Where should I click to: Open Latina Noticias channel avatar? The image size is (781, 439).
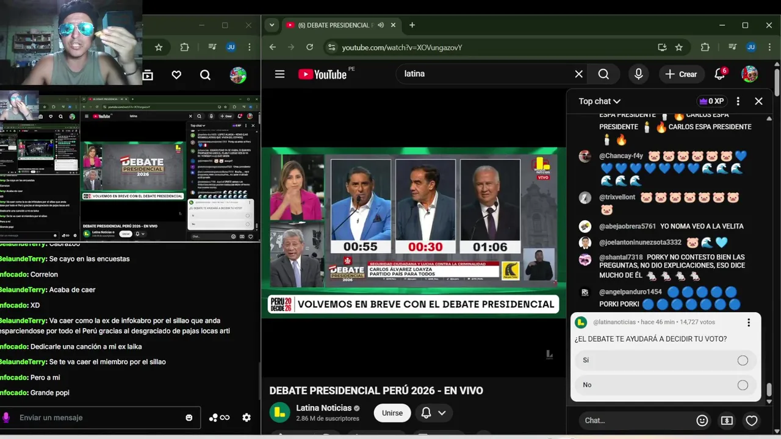280,413
